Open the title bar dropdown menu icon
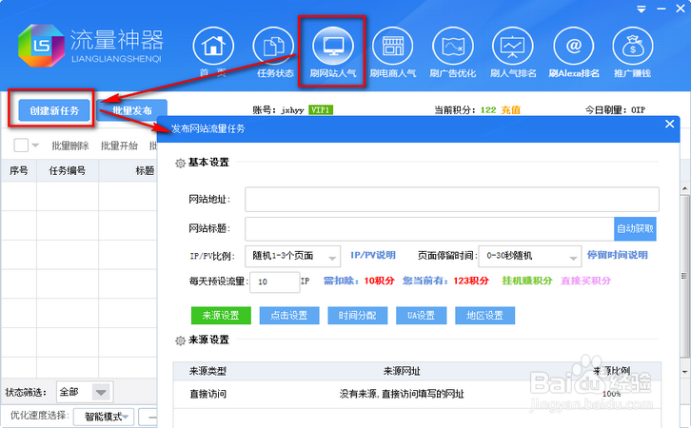 point(642,9)
